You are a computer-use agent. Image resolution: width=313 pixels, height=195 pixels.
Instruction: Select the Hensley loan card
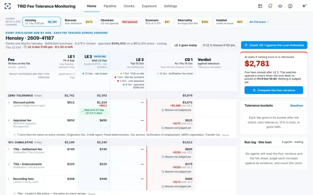tap(42, 22)
